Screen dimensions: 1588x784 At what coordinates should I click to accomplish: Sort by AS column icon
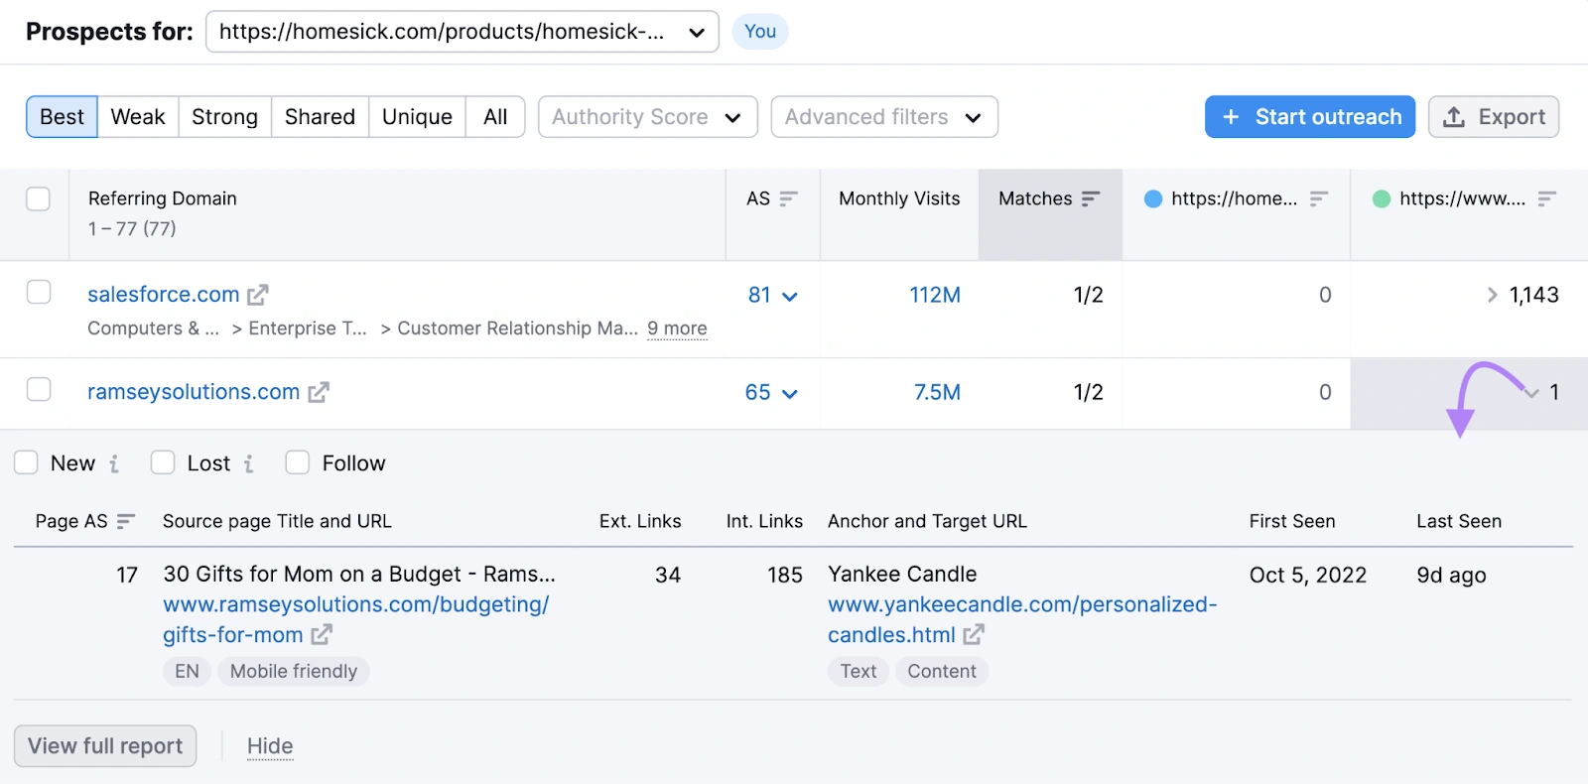(788, 198)
